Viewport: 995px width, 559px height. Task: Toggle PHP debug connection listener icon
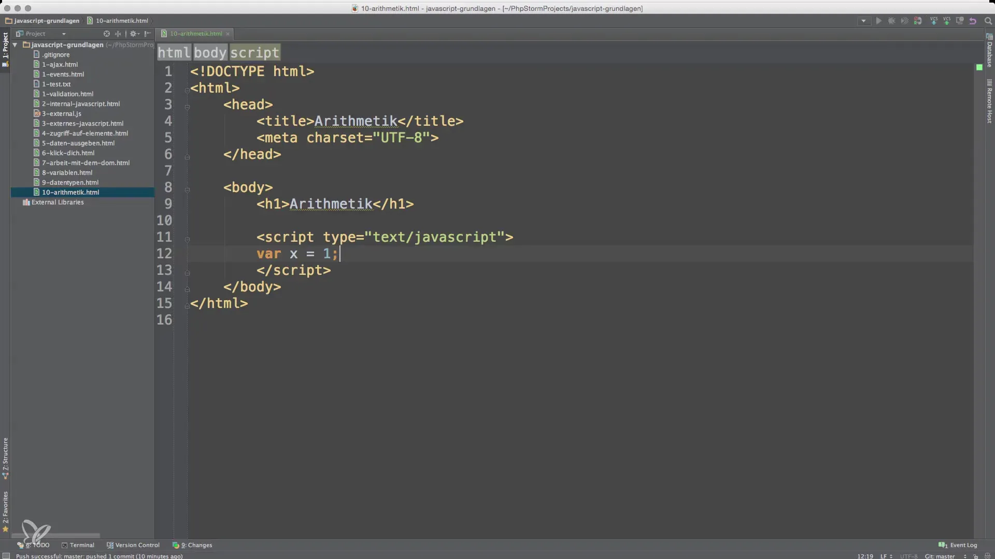918,21
